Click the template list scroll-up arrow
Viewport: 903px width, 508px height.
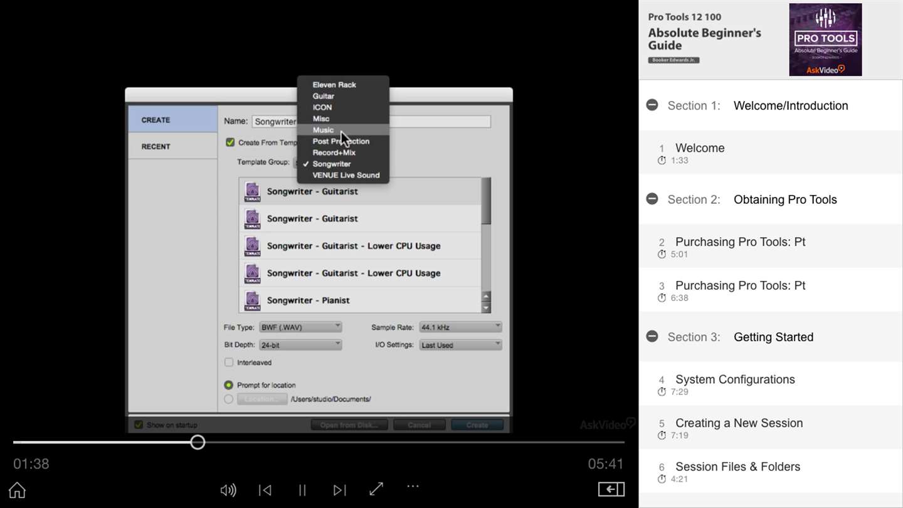pyautogui.click(x=486, y=297)
